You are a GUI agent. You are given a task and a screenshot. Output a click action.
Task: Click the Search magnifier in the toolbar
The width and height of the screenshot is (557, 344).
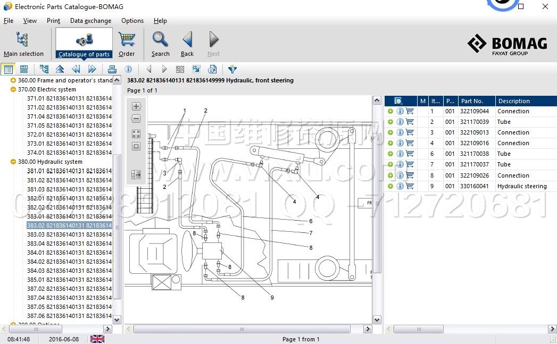[x=160, y=44]
